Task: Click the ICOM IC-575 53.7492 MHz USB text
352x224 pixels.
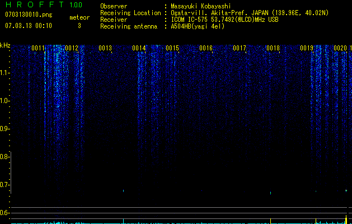Action: tap(224, 20)
